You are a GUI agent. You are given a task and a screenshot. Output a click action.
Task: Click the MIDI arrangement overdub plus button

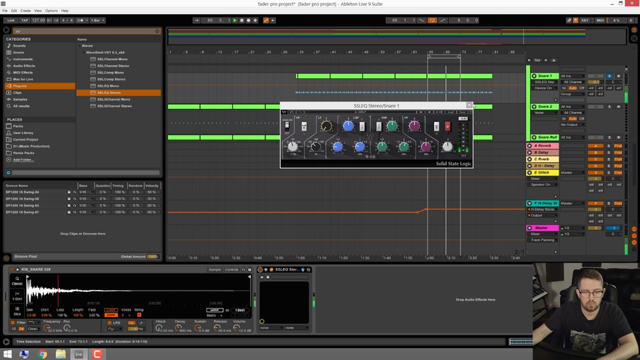(x=255, y=21)
